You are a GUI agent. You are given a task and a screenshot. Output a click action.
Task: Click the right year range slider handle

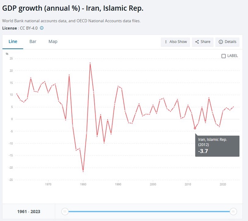pos(233,211)
